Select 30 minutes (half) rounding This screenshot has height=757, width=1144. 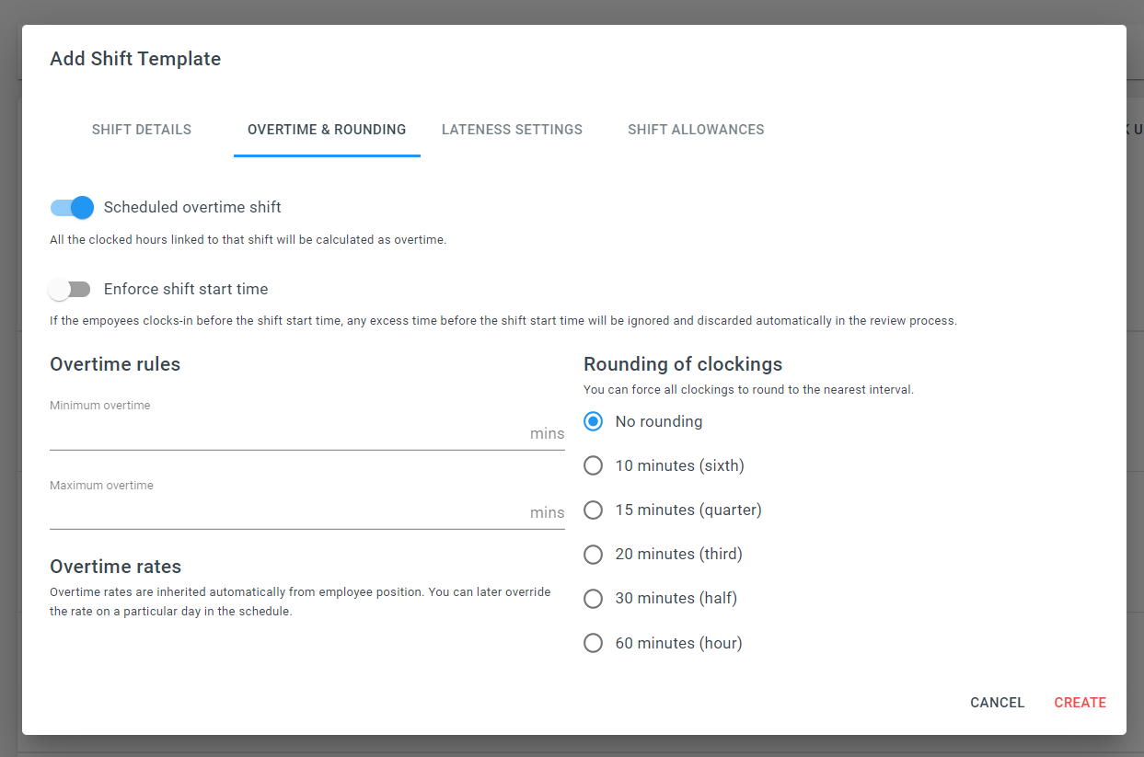coord(594,598)
